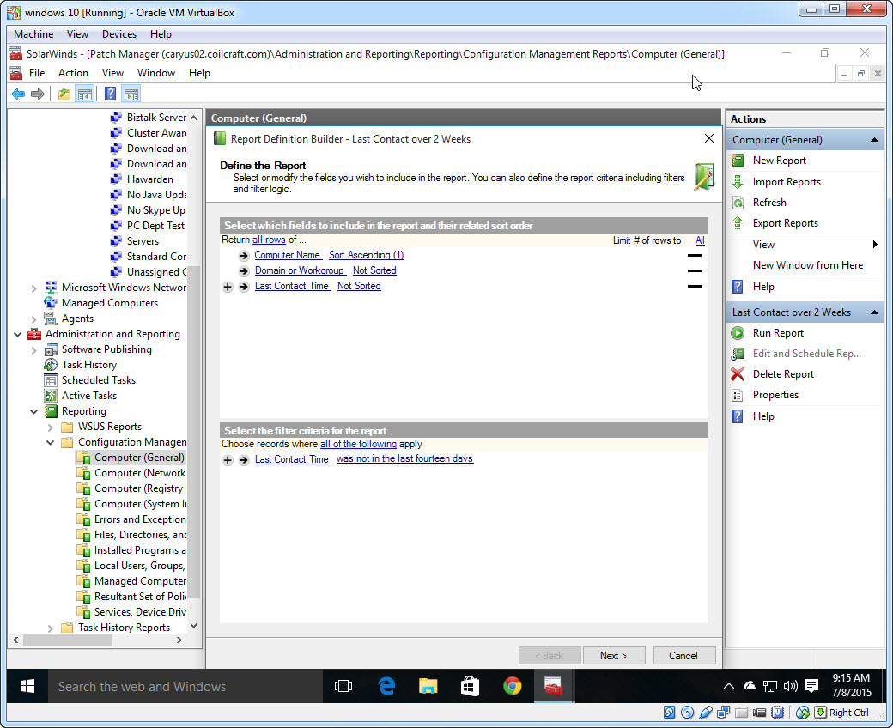Remove Domain or Workgroup field with minus icon
Viewport: 893px width, 728px height.
tap(695, 271)
